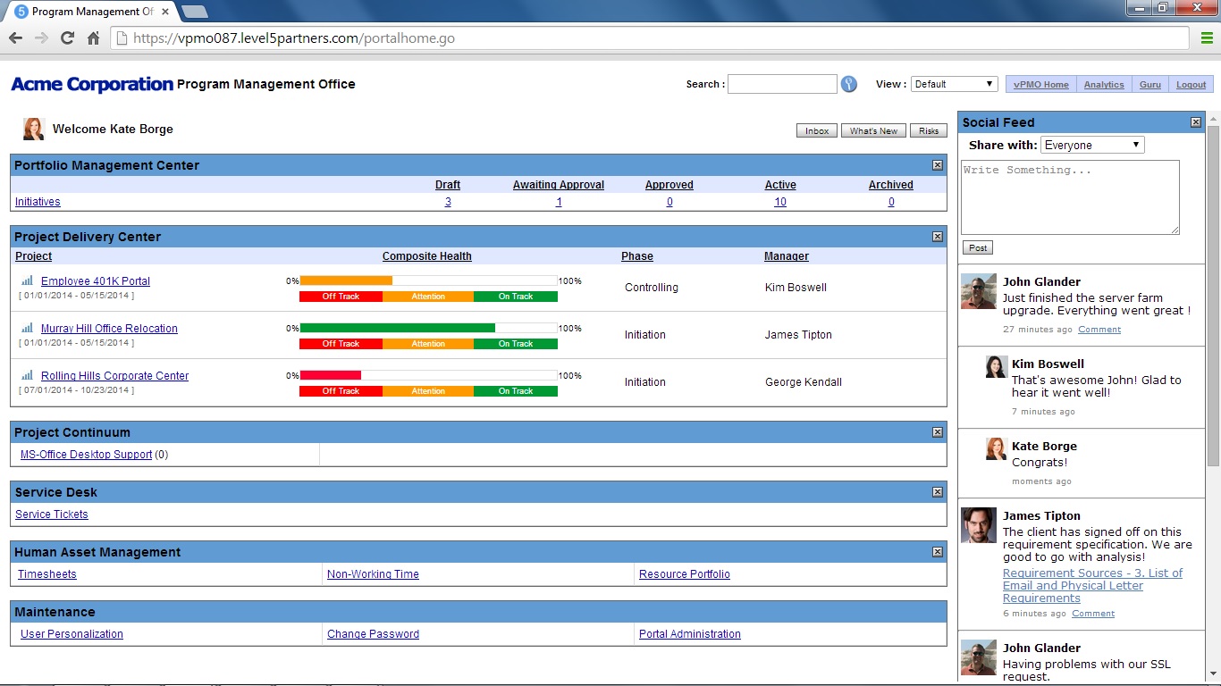Click the search magnifier icon beside Search field

pos(848,84)
